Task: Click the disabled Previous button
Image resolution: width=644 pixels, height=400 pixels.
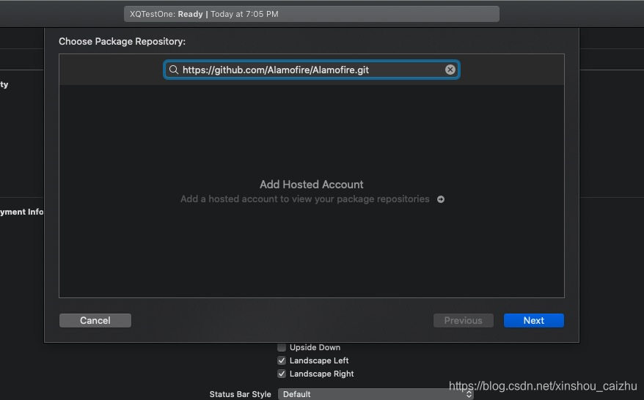Action: (x=464, y=320)
